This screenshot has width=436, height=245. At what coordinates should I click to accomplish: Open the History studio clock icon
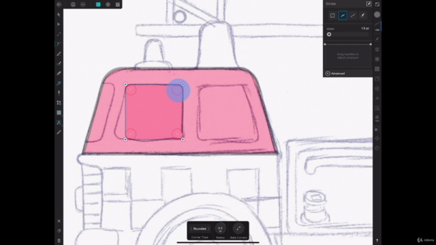(377, 148)
